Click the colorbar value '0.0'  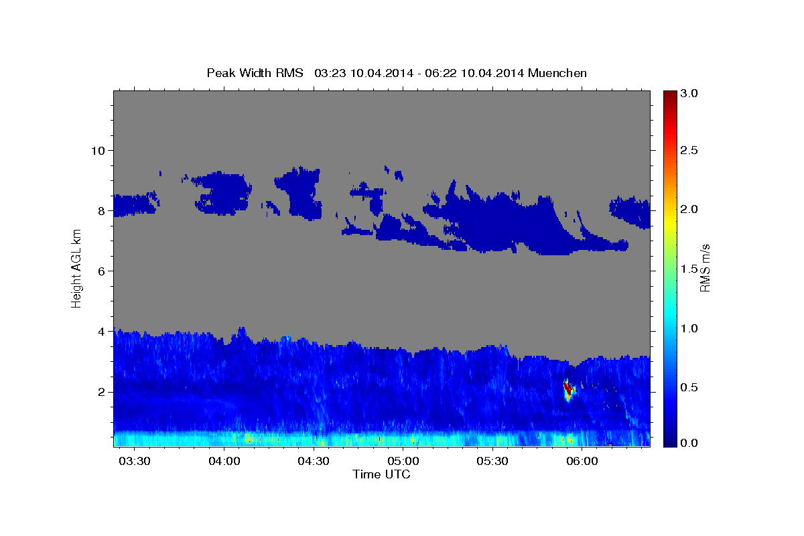(x=689, y=443)
